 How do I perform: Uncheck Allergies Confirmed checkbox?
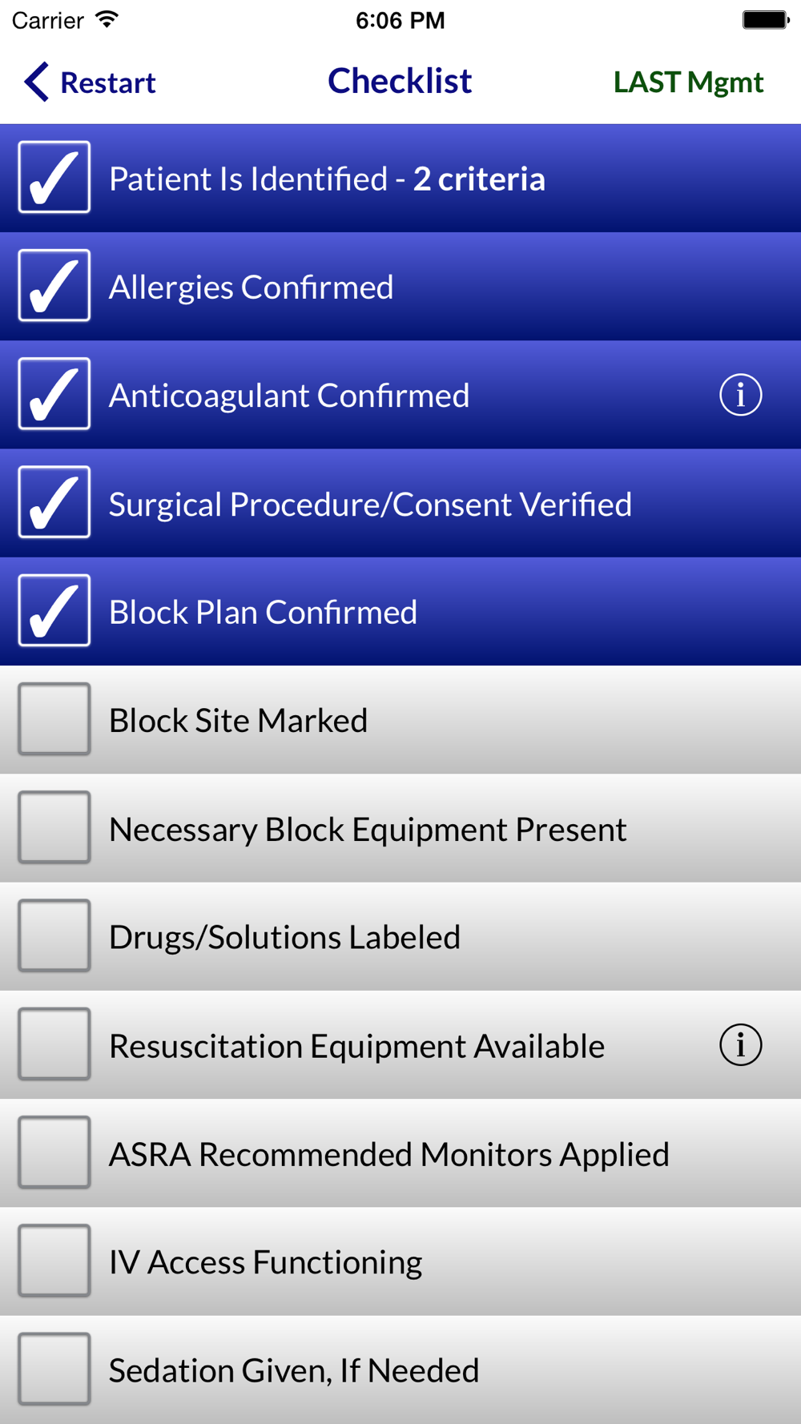(54, 285)
